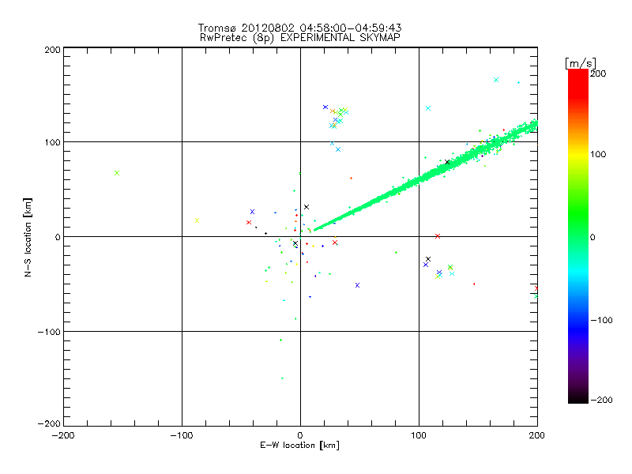Click the -200 label on N-S axis
The height and width of the screenshot is (474, 632).
[x=49, y=423]
